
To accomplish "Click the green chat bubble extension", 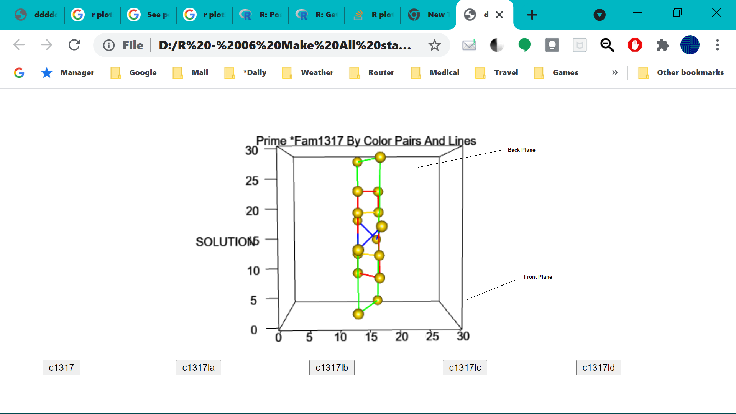I will pos(524,45).
